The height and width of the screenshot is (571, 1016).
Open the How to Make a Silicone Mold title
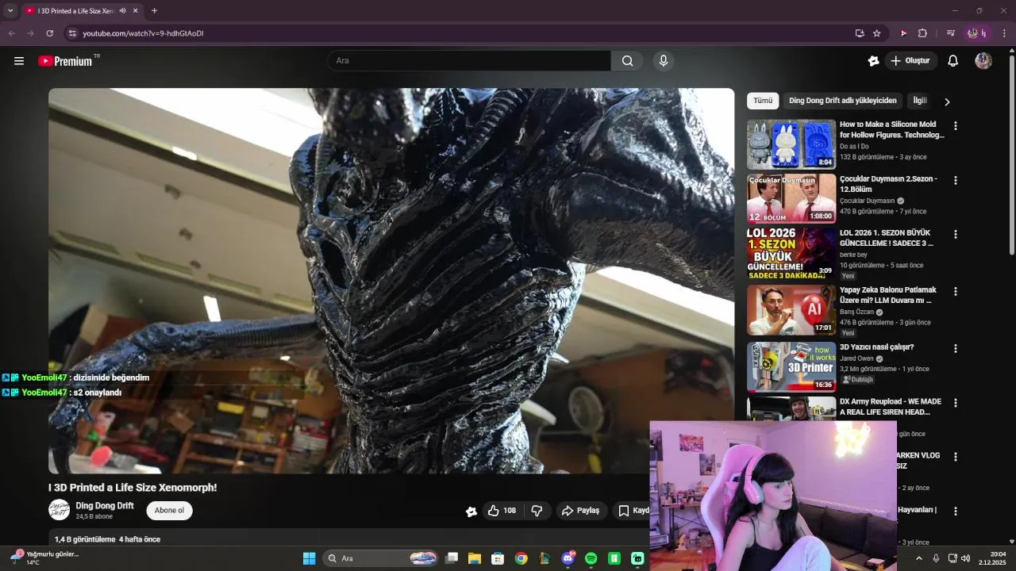892,129
